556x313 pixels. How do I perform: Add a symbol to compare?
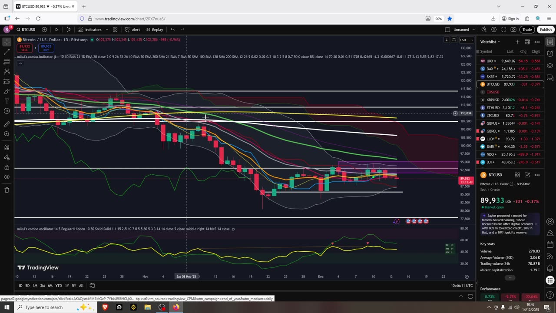44,30
